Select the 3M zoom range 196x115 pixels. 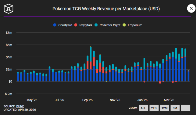tap(175, 108)
